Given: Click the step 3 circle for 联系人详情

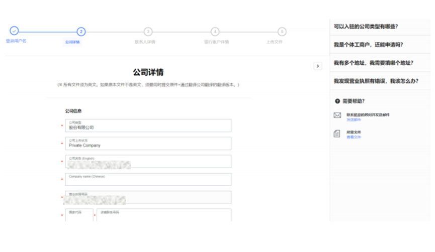Looking at the screenshot, I should pos(148,32).
